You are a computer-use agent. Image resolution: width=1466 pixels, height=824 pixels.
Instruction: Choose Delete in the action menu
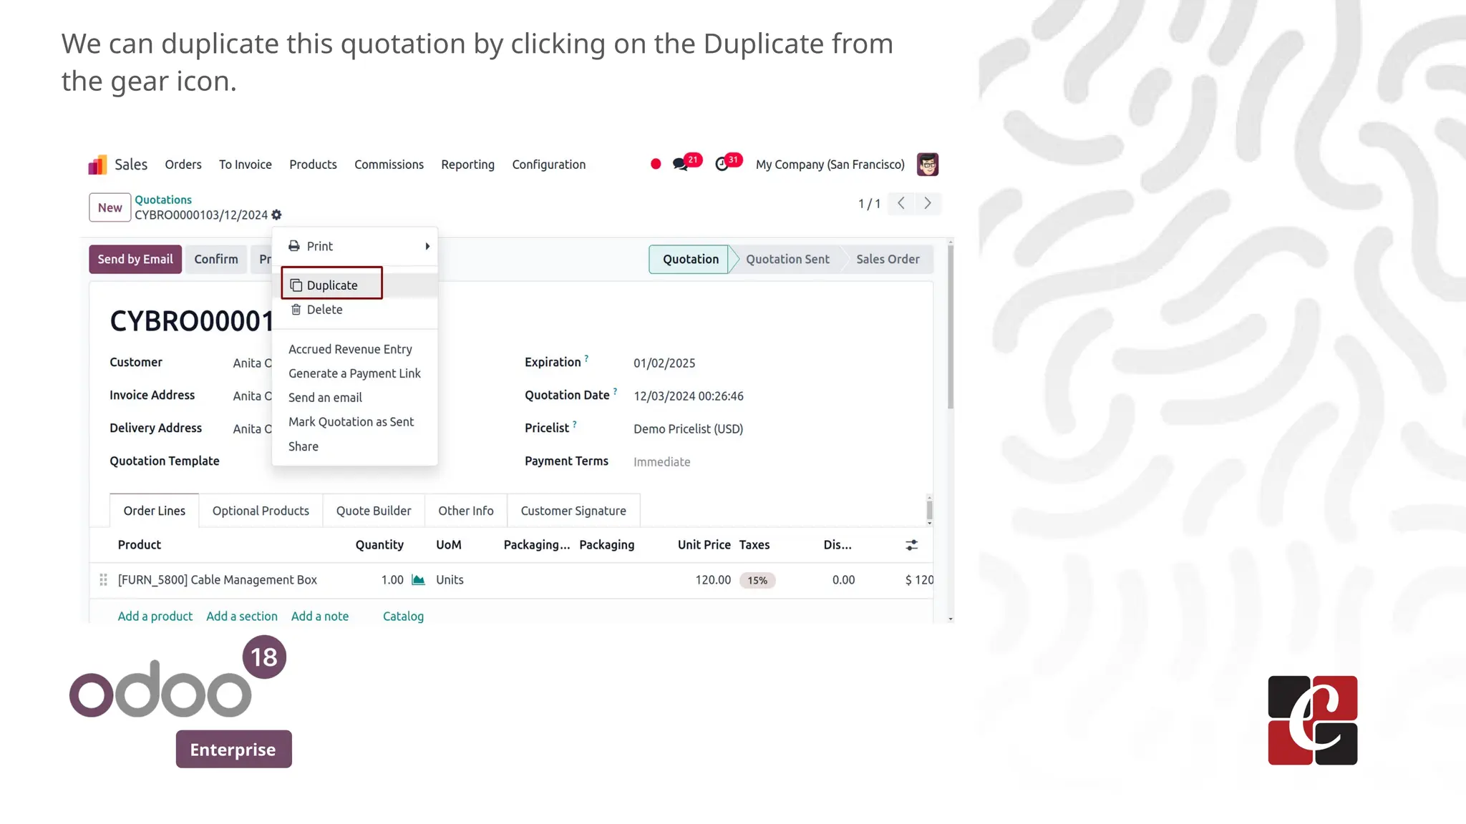point(324,310)
